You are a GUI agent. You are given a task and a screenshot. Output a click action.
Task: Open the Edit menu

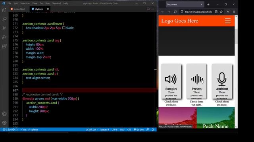tap(15, 4)
